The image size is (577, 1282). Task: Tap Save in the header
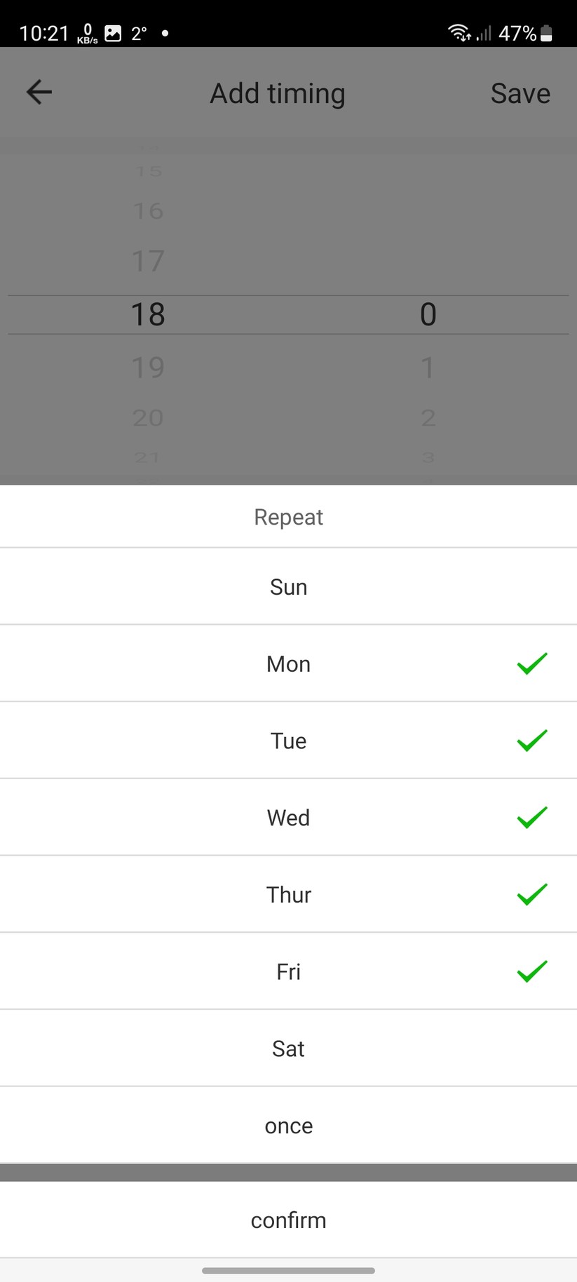pos(520,93)
